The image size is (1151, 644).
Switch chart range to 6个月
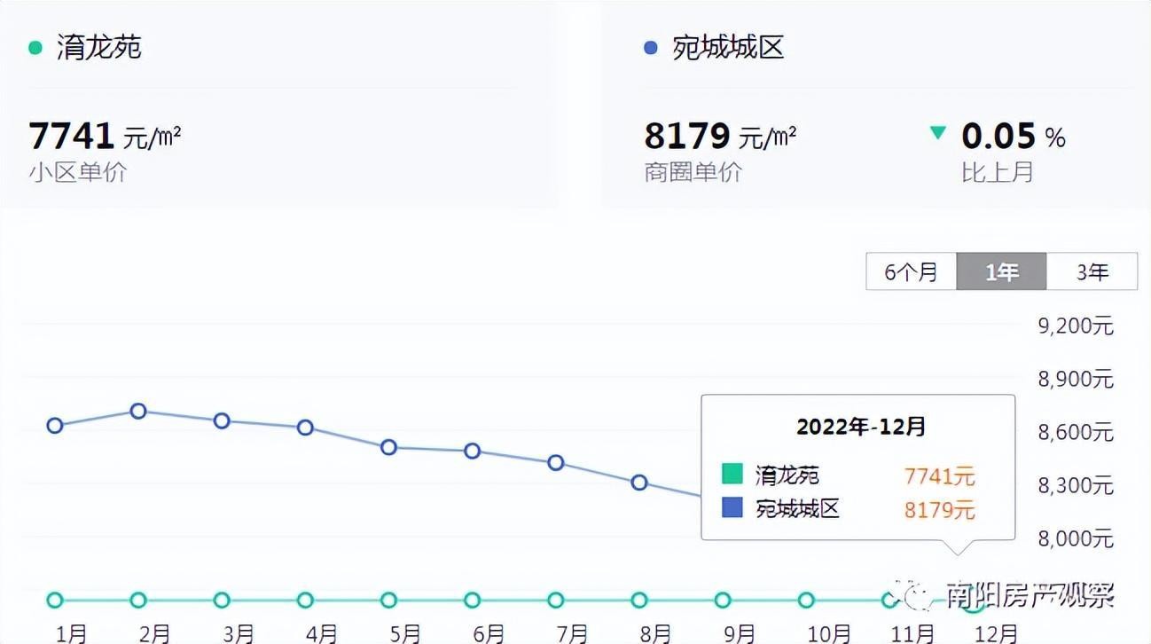[911, 271]
